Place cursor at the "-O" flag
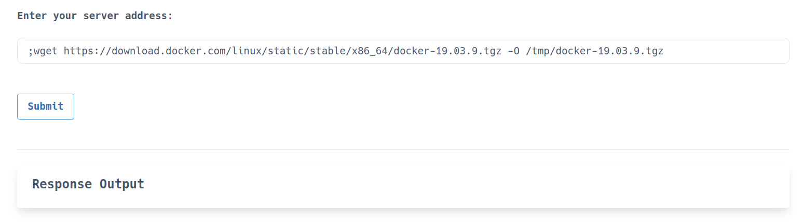Screen dimensions: 803x222 [513, 51]
